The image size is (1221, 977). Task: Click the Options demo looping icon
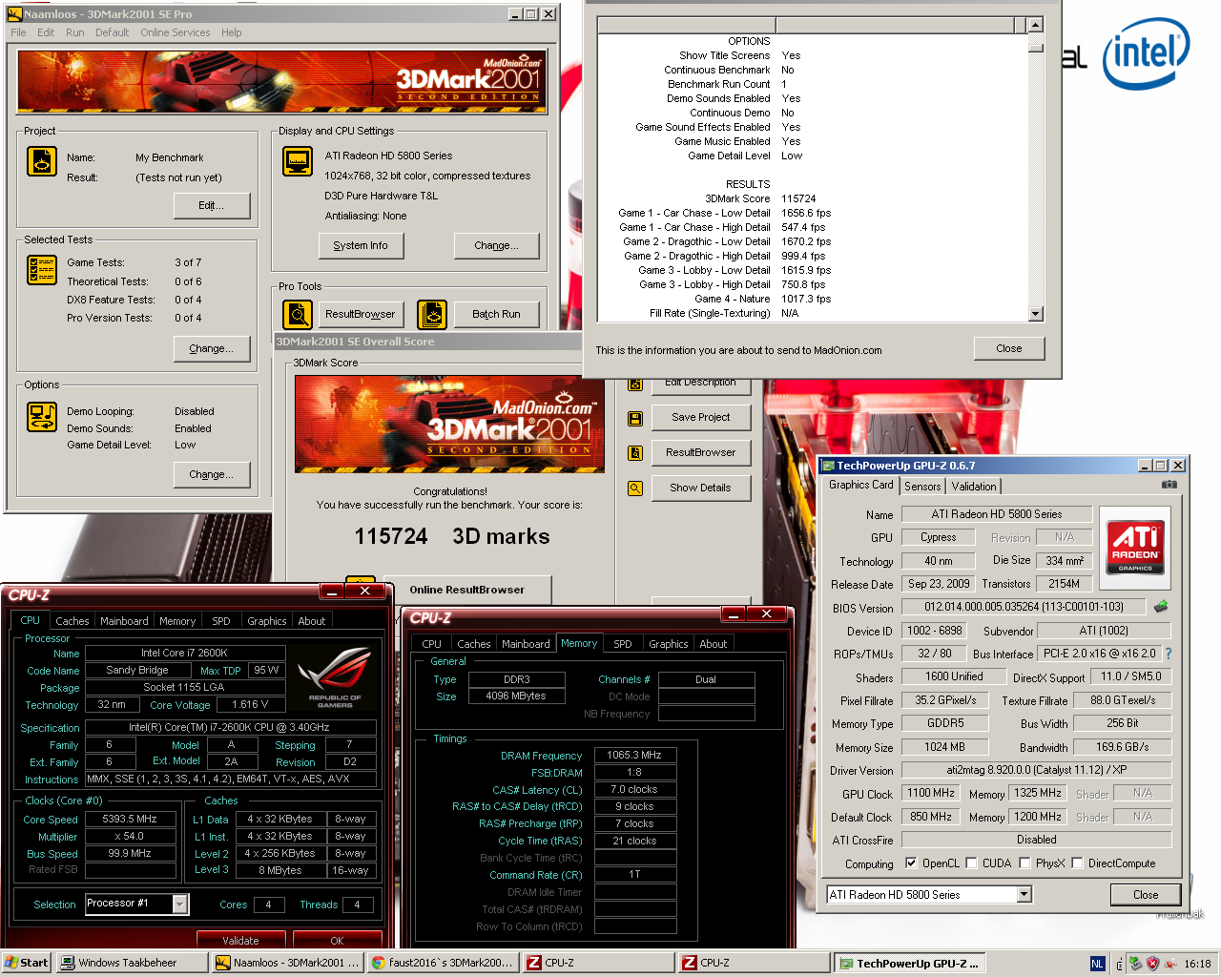[x=42, y=417]
